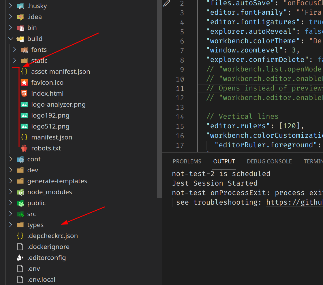Select the manifest.json file

(52, 137)
